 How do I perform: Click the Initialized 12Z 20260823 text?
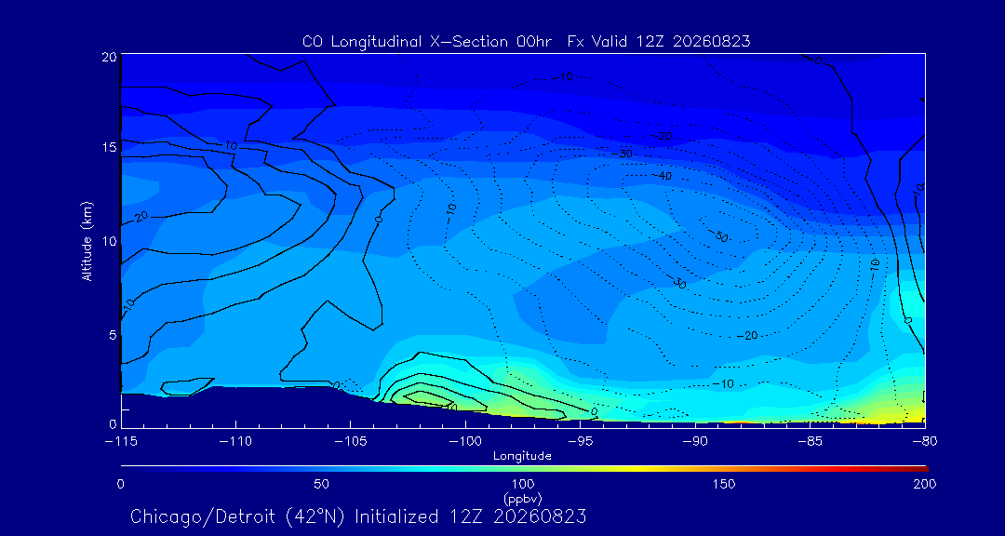471,516
